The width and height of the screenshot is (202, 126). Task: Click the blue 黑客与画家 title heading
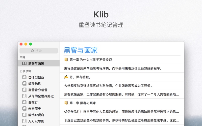pos(81,50)
